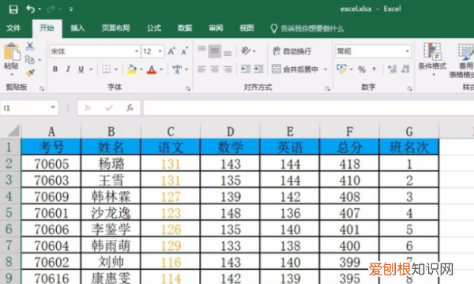Viewport: 474px width, 284px height.
Task: Align cell text right
Action: [228, 69]
